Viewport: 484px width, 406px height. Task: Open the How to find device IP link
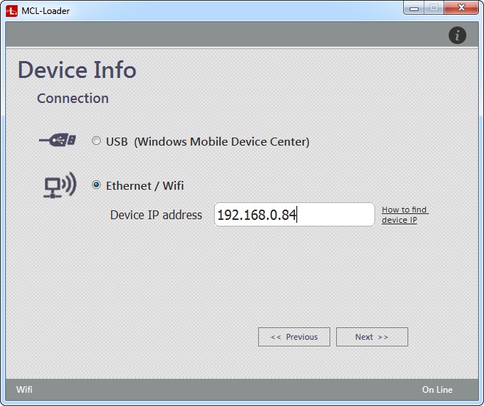click(x=404, y=215)
